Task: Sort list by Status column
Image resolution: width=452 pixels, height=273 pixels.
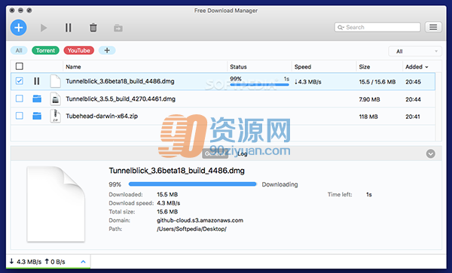Action: [238, 67]
